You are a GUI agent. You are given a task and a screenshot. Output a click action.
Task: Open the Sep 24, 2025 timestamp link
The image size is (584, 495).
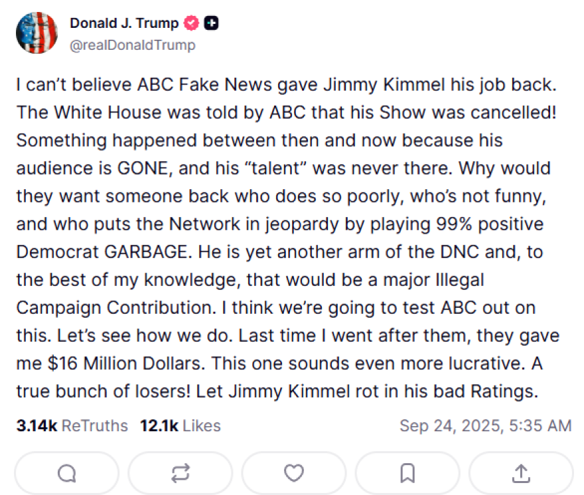tap(485, 425)
